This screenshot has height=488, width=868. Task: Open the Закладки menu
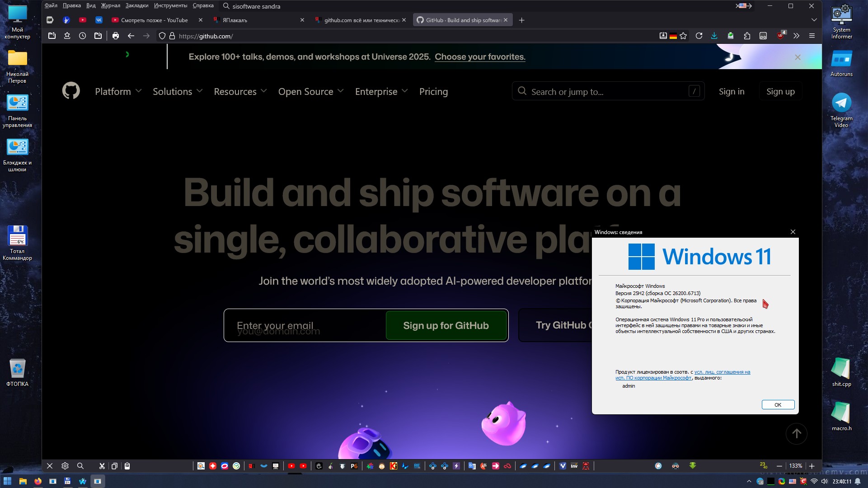pyautogui.click(x=137, y=5)
